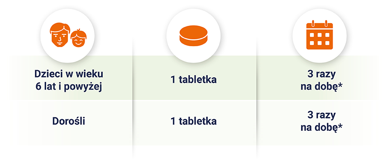
Task: Click the words "Dzieci w wieku"
Action: point(69,74)
